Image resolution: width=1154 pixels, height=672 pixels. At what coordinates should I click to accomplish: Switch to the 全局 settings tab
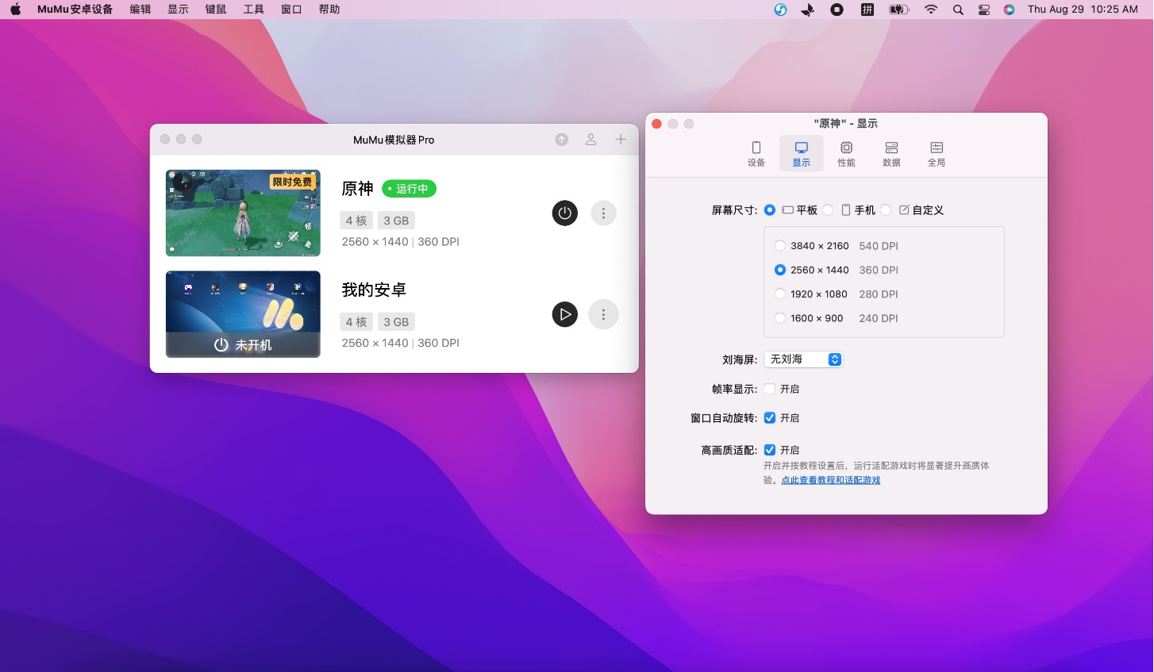[x=937, y=154]
